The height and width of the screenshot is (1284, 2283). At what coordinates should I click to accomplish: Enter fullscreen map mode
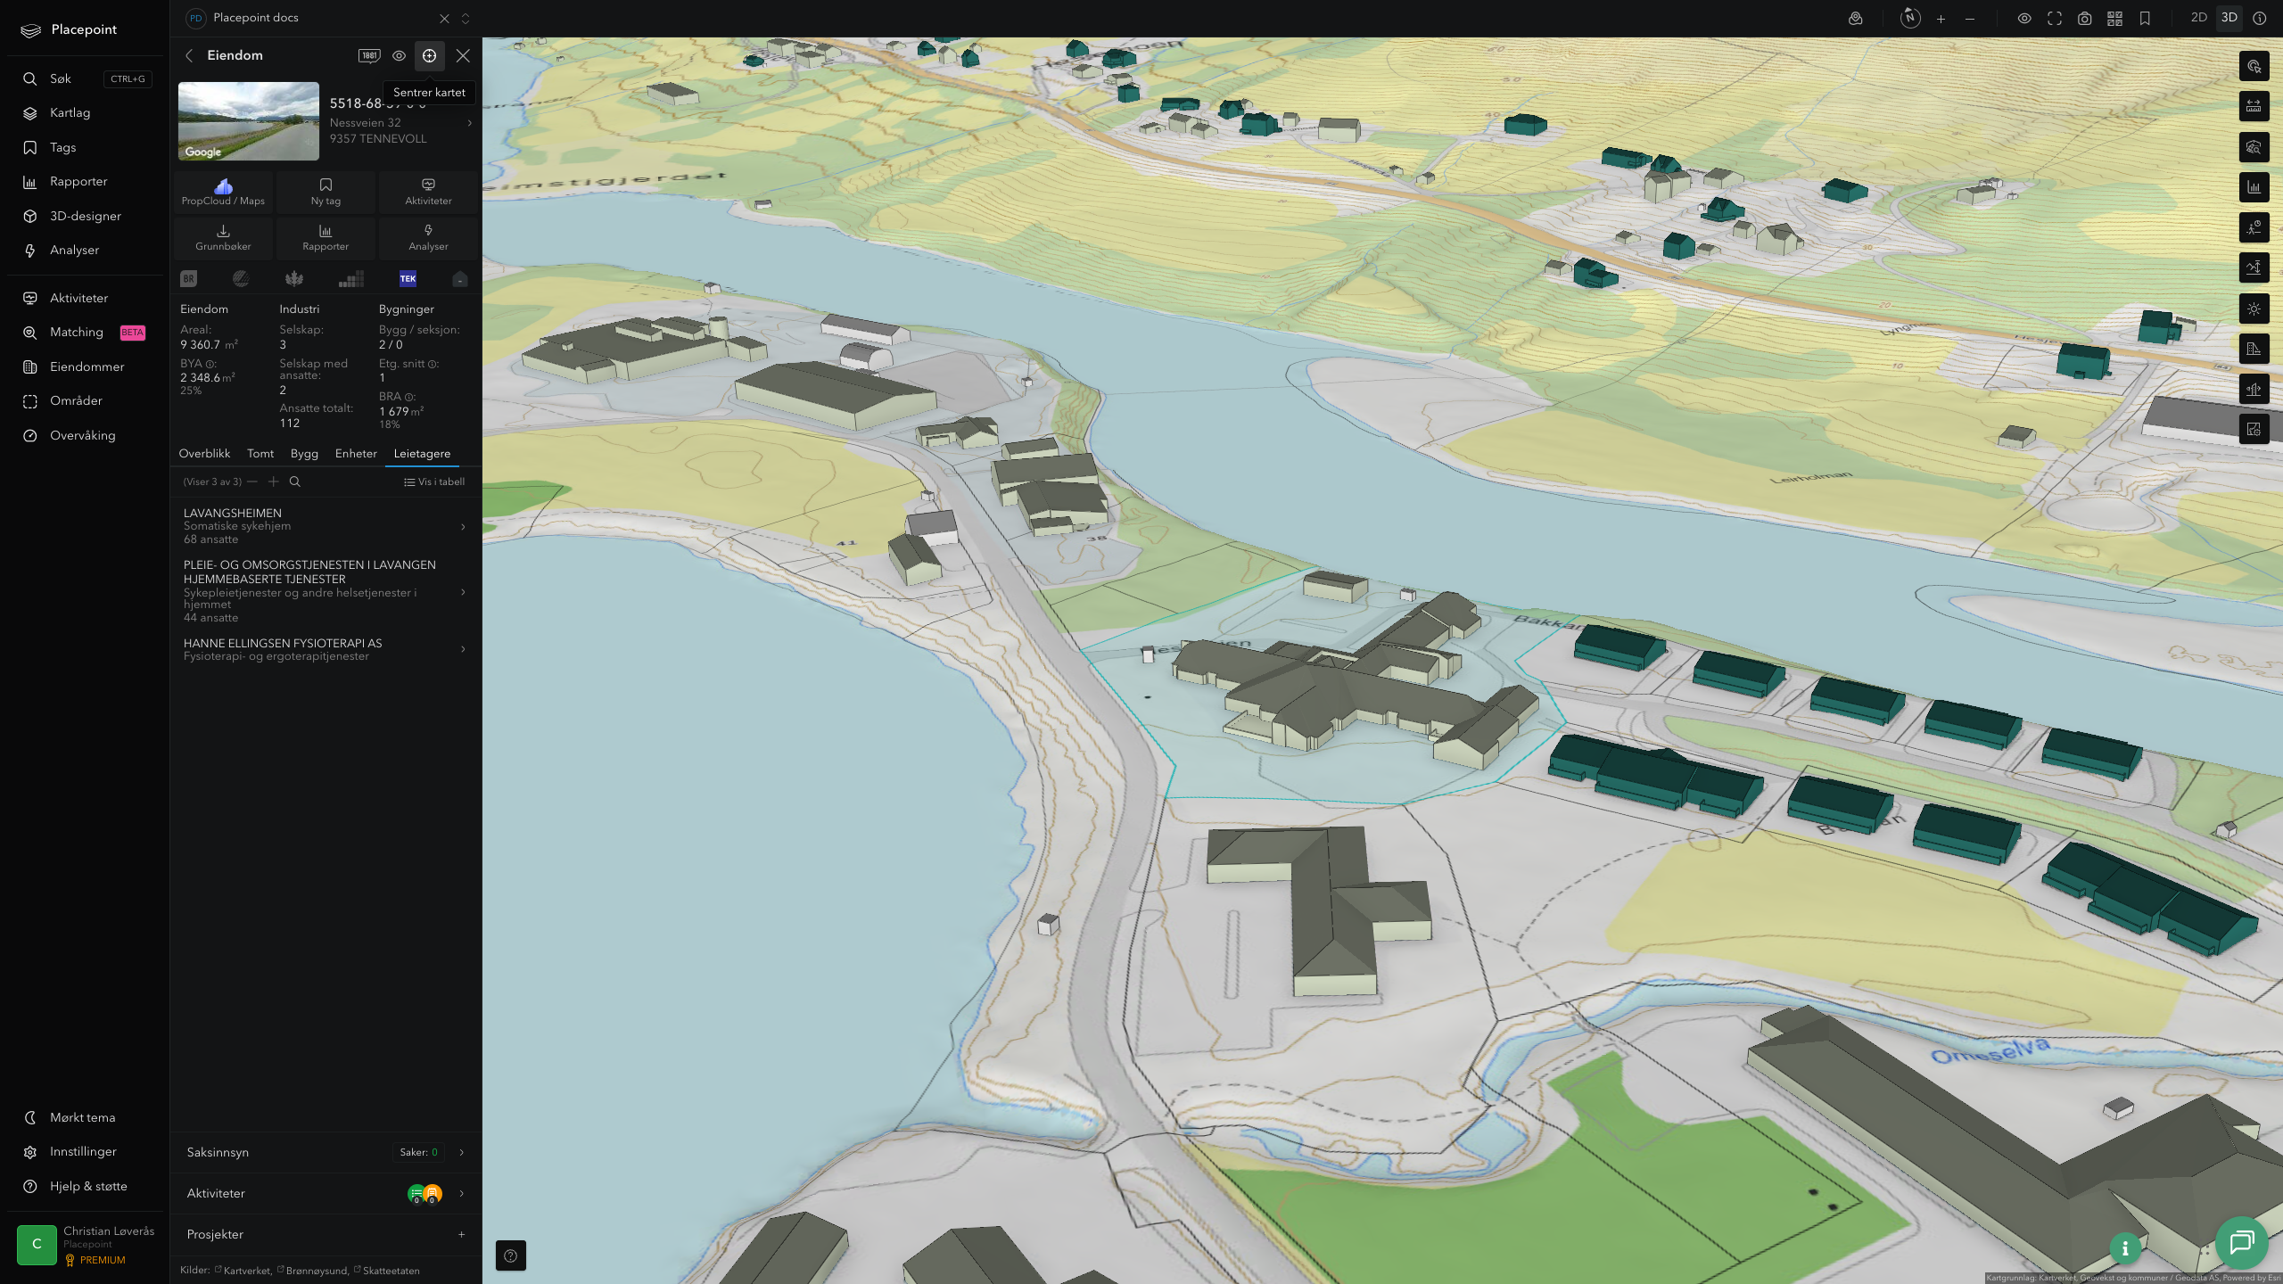tap(2055, 19)
